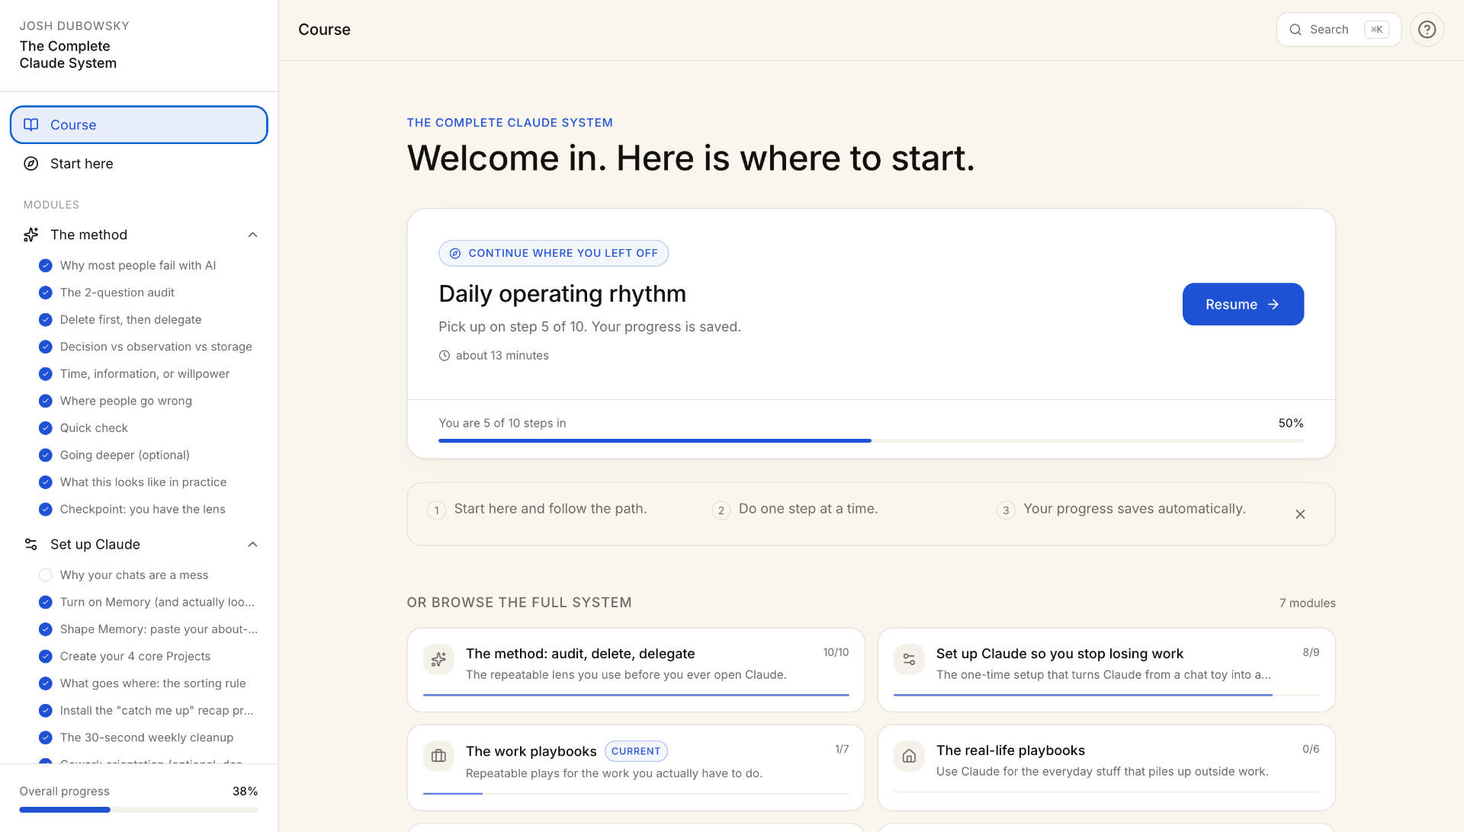
Task: Toggle check for Decision vs observation vs storage
Action: pyautogui.click(x=46, y=347)
